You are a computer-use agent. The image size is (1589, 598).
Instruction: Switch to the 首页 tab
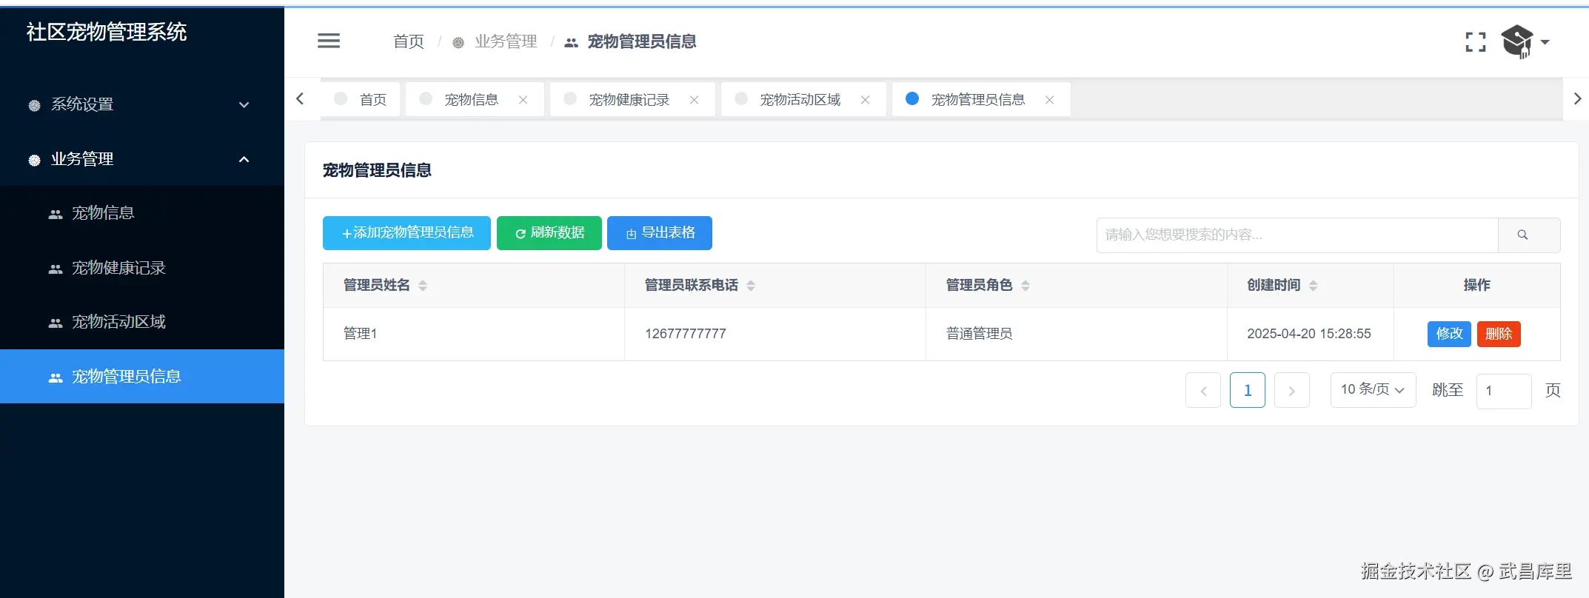[x=361, y=99]
